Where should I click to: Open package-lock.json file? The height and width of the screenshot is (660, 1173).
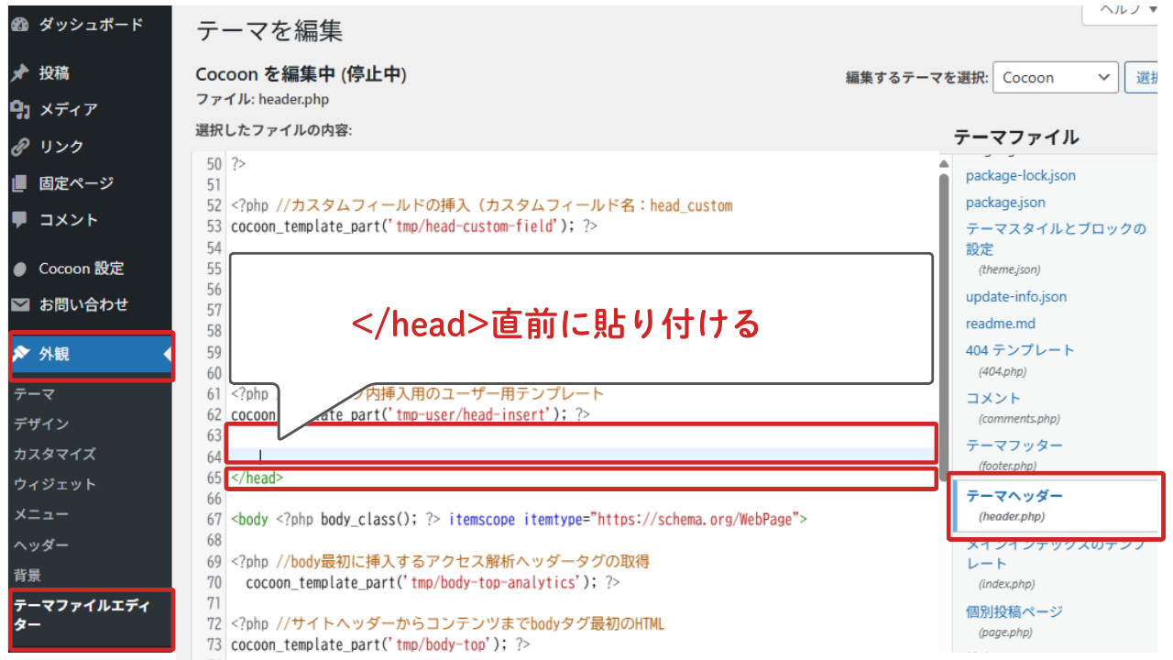[1021, 175]
